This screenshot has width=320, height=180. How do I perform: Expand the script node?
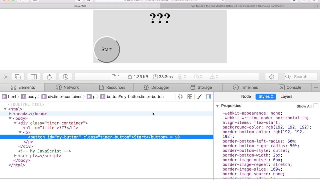click(15, 156)
